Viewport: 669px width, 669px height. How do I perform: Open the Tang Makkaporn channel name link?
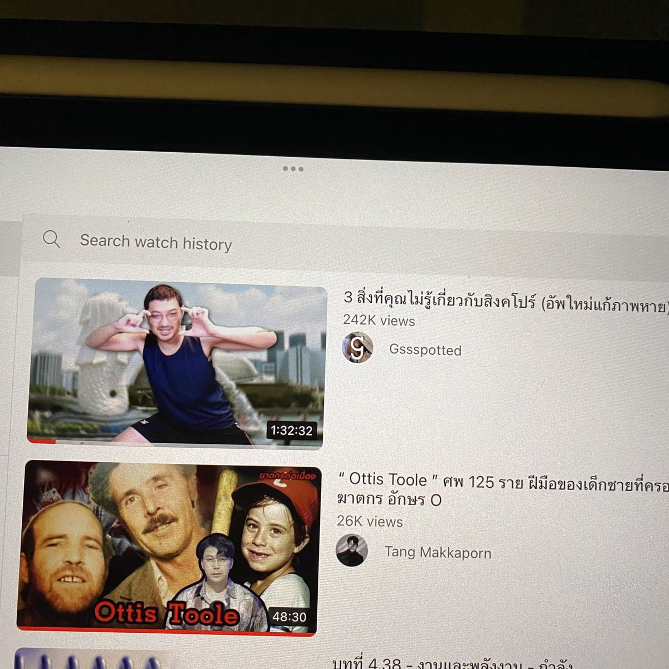[438, 552]
